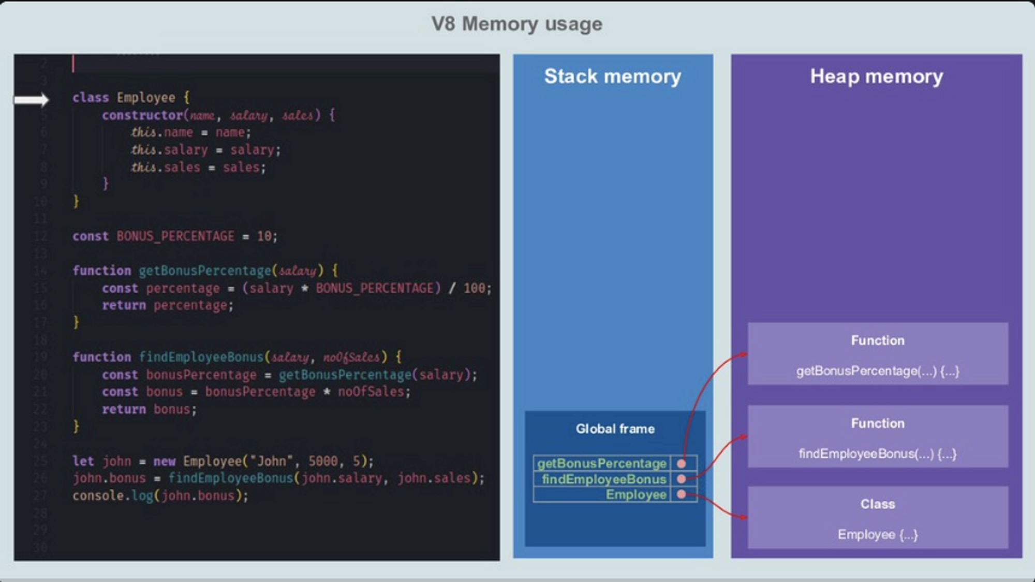Click the pink dot beside findEmployeeBonus
The width and height of the screenshot is (1035, 582).
pos(682,479)
